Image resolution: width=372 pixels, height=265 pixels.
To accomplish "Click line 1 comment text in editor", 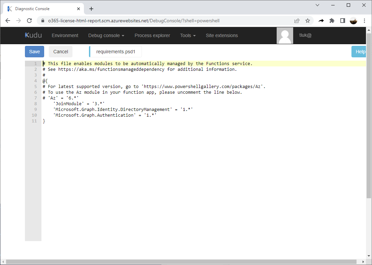I will click(148, 64).
